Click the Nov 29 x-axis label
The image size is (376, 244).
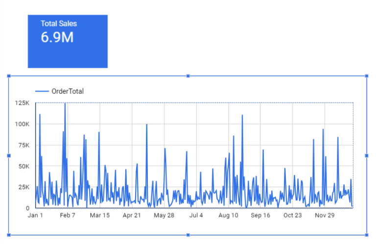click(x=325, y=215)
